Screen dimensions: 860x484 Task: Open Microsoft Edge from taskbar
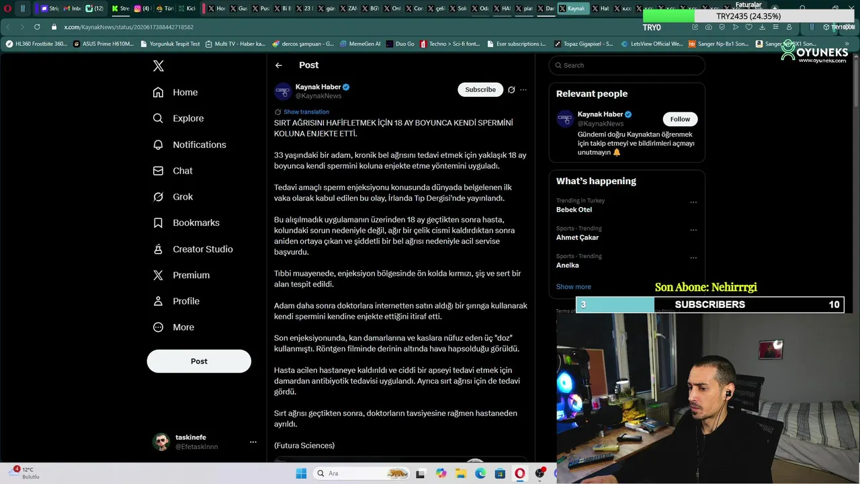tap(480, 473)
